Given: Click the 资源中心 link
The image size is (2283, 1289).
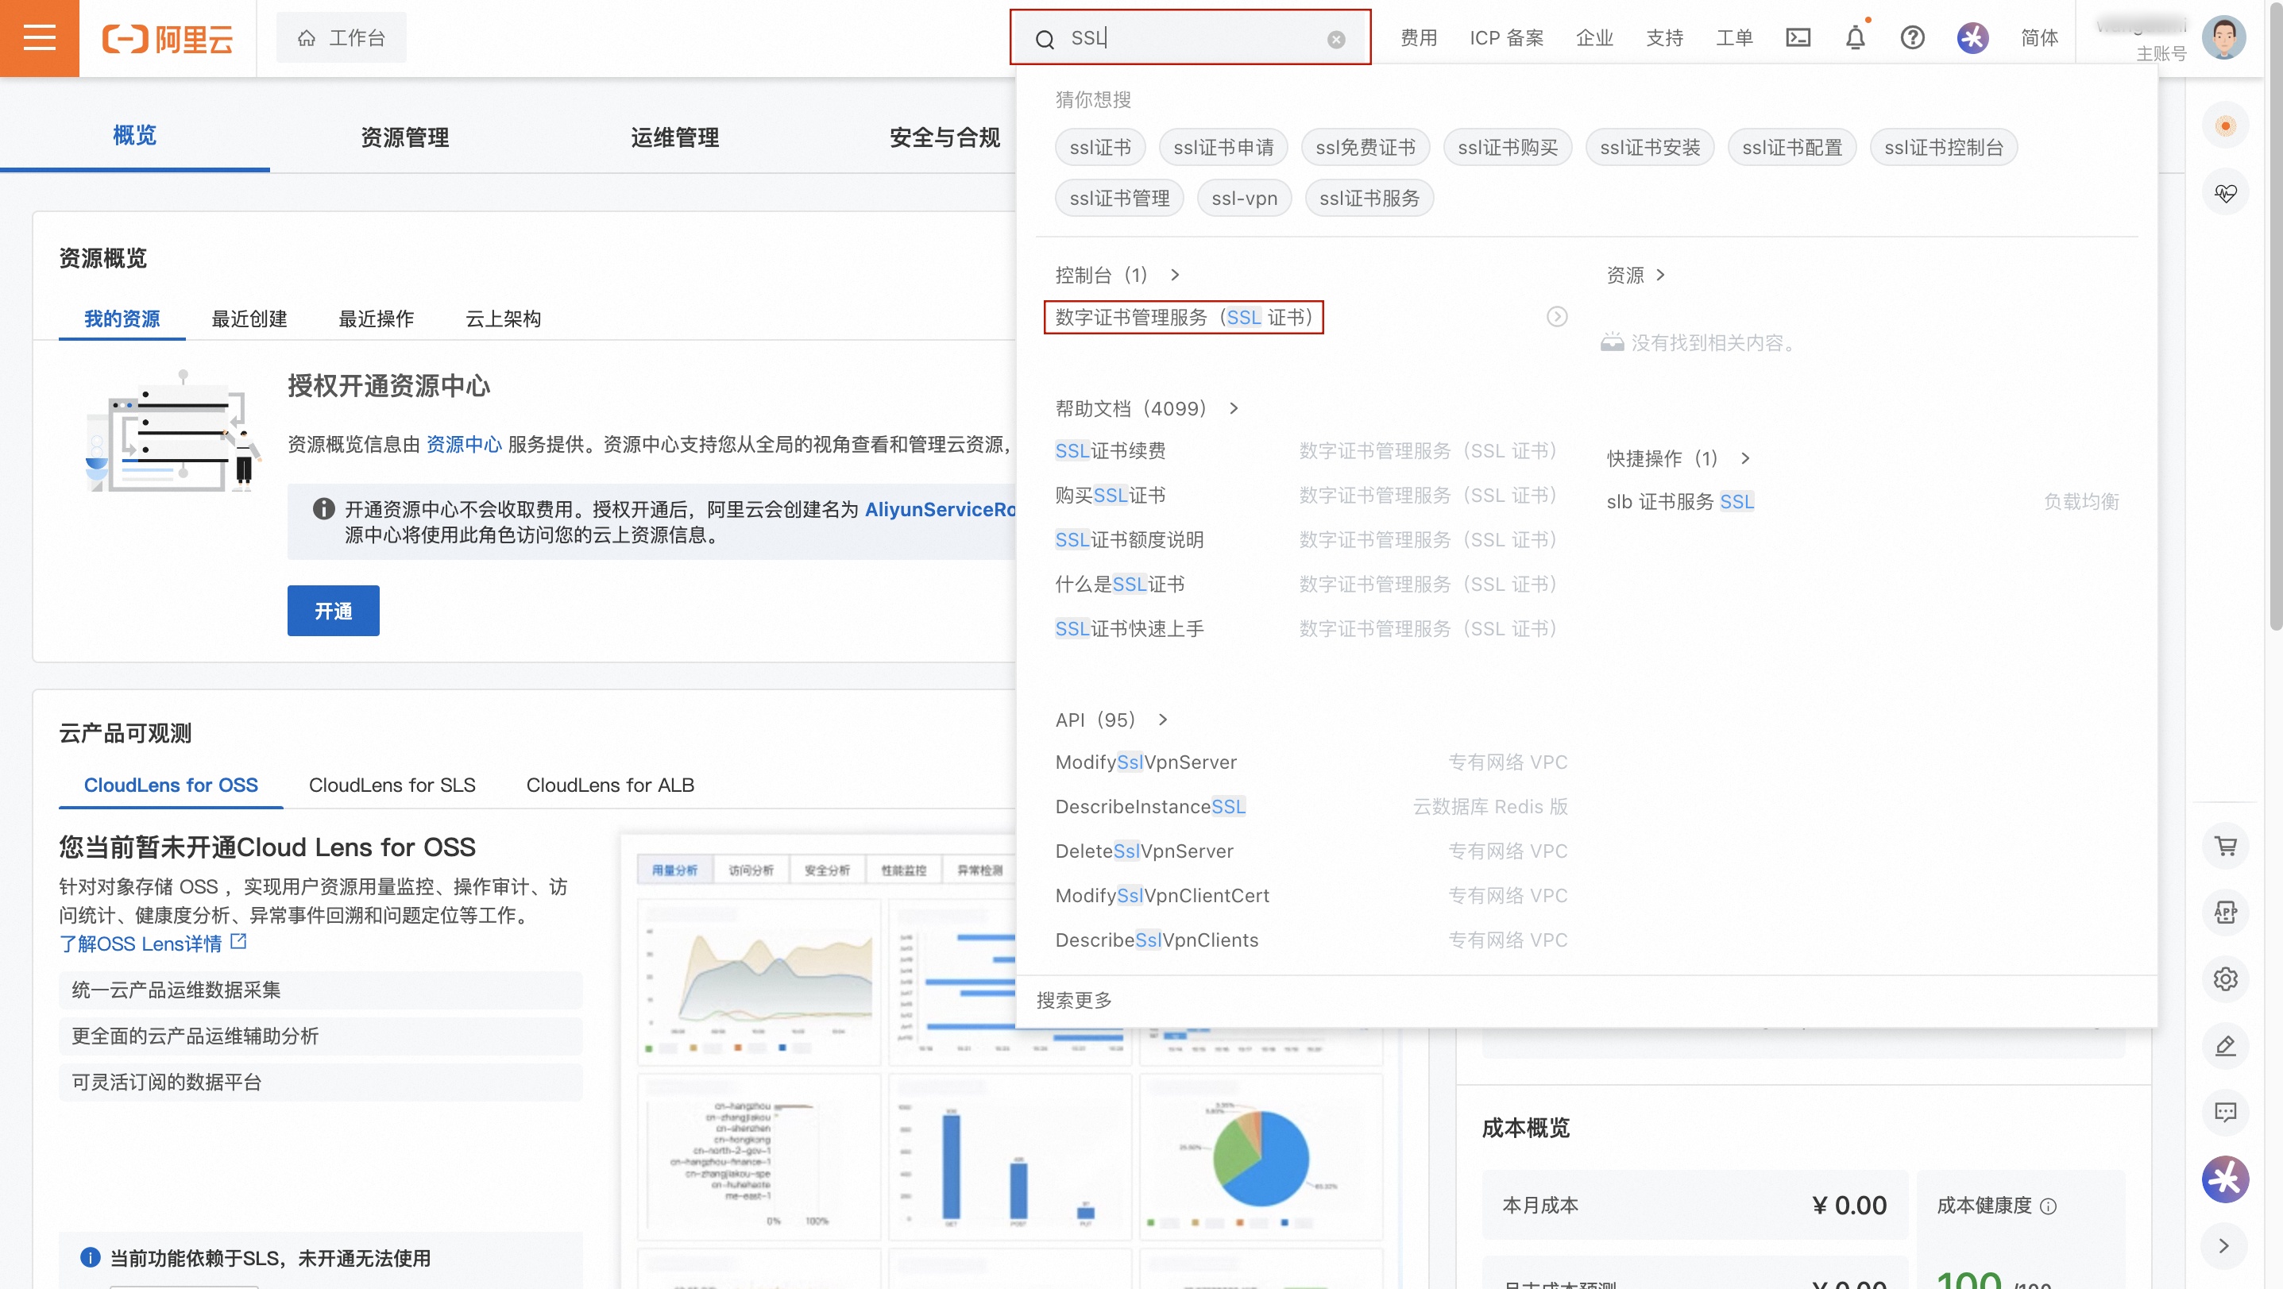Looking at the screenshot, I should (x=465, y=445).
